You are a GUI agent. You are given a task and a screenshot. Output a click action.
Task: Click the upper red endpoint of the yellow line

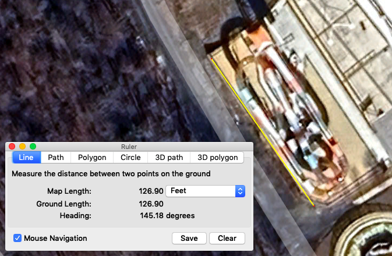pyautogui.click(x=211, y=59)
